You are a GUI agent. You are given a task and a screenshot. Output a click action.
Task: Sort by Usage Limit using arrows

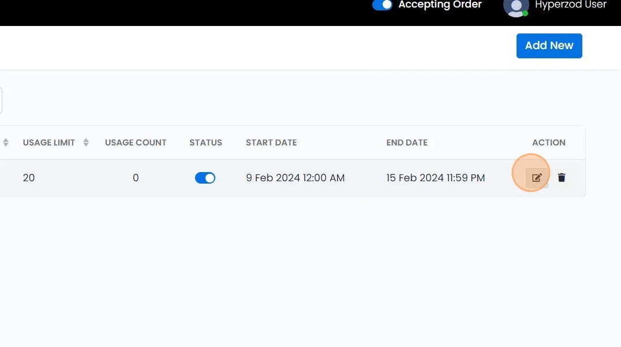(86, 143)
